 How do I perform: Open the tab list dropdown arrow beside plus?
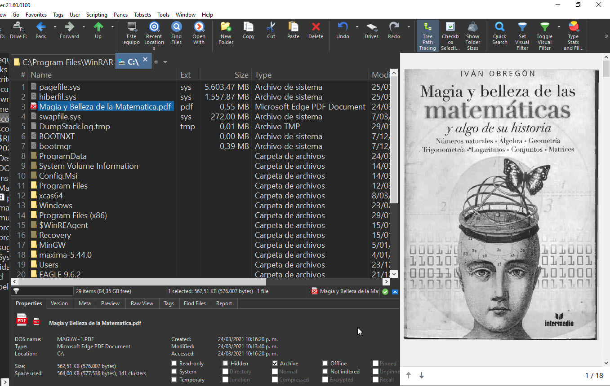pyautogui.click(x=165, y=62)
